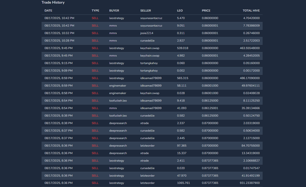Select LEO amount 539.018
The width and height of the screenshot is (306, 187).
(182, 48)
